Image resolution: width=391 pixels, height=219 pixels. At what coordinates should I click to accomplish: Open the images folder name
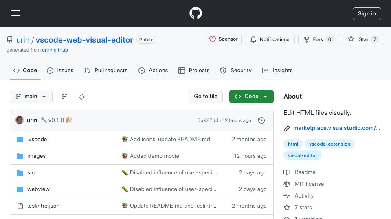pos(36,156)
